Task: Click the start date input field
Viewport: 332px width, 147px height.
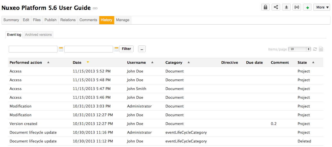Action: click(33, 49)
